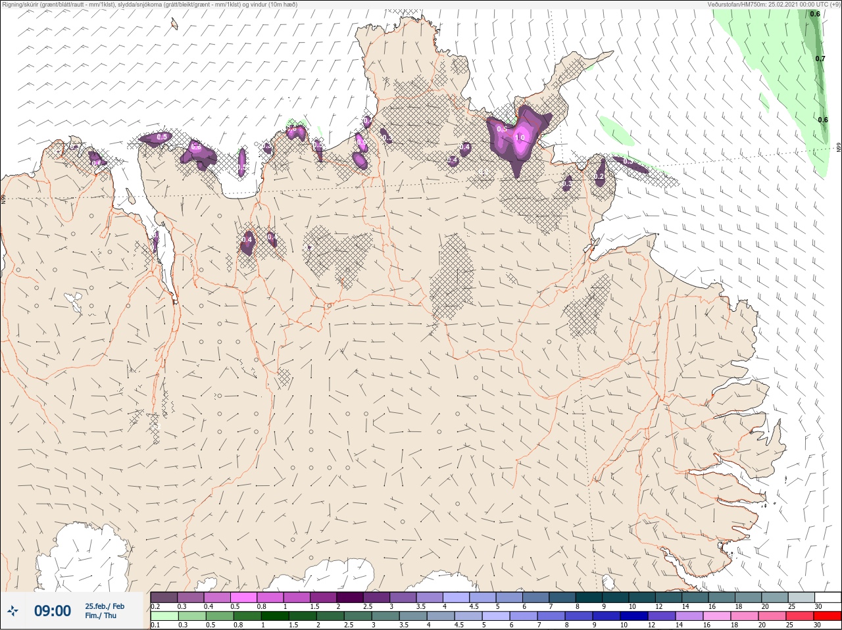
Task: Click the white swatch ending the upper legend row
Action: [828, 597]
